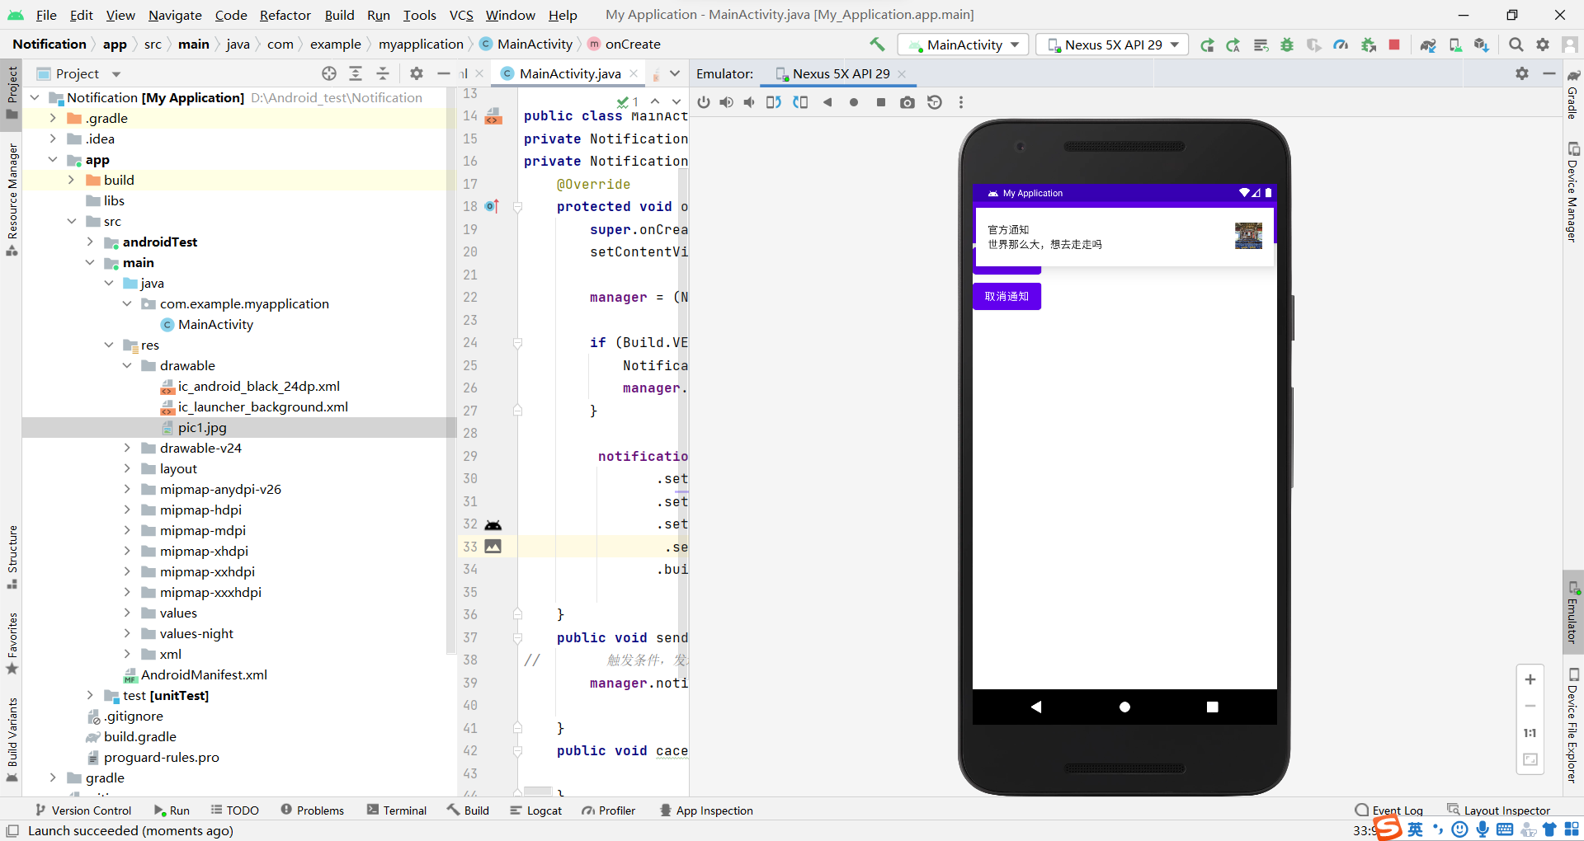The height and width of the screenshot is (841, 1584).
Task: Increase emulator volume with volume up icon
Action: 726,102
